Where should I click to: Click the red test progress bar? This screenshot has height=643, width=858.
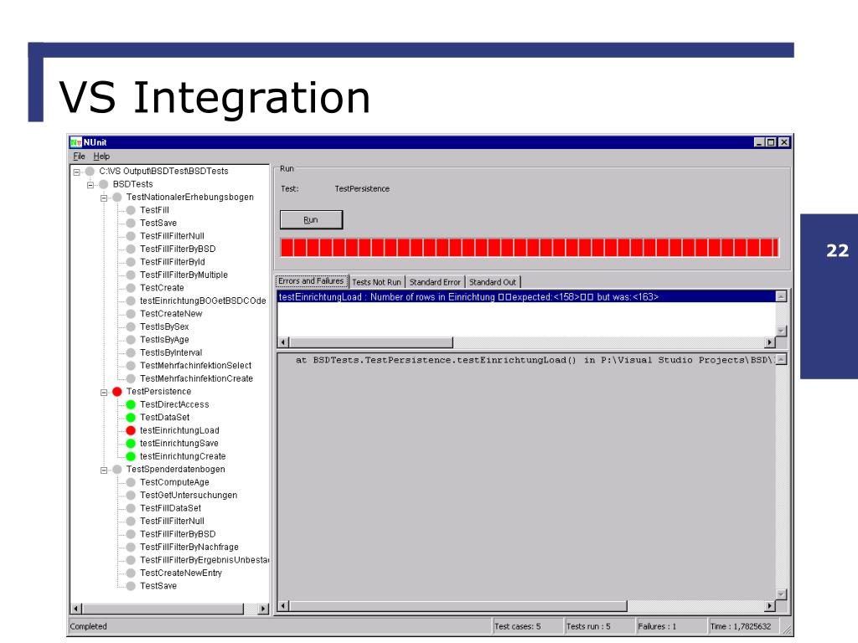[x=530, y=248]
